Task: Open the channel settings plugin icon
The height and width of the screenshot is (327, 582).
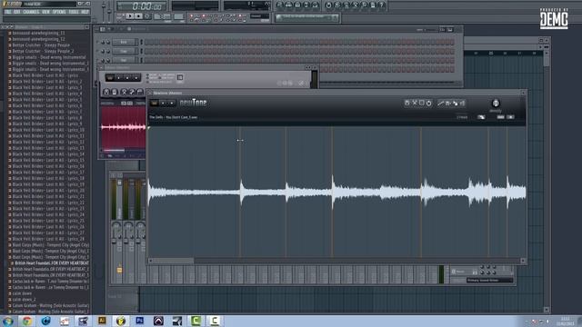Action: click(x=109, y=77)
